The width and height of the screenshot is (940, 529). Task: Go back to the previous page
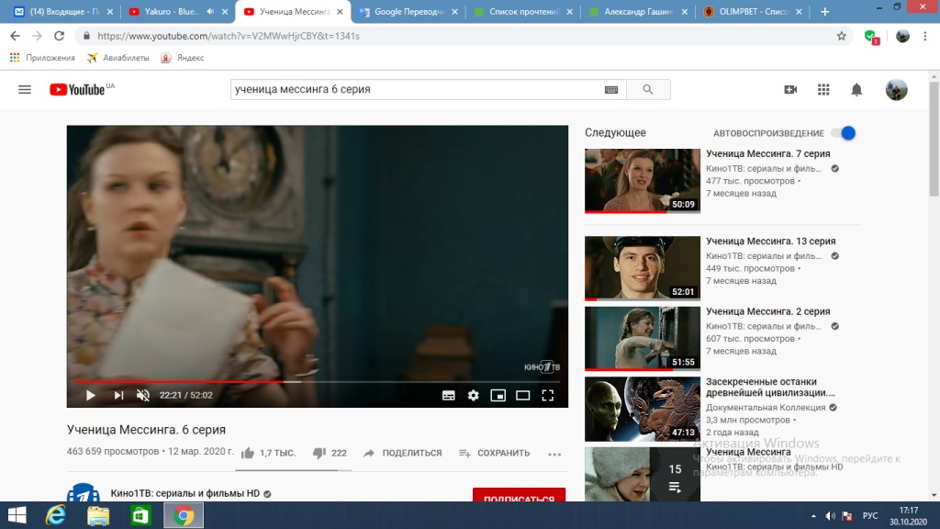click(15, 36)
